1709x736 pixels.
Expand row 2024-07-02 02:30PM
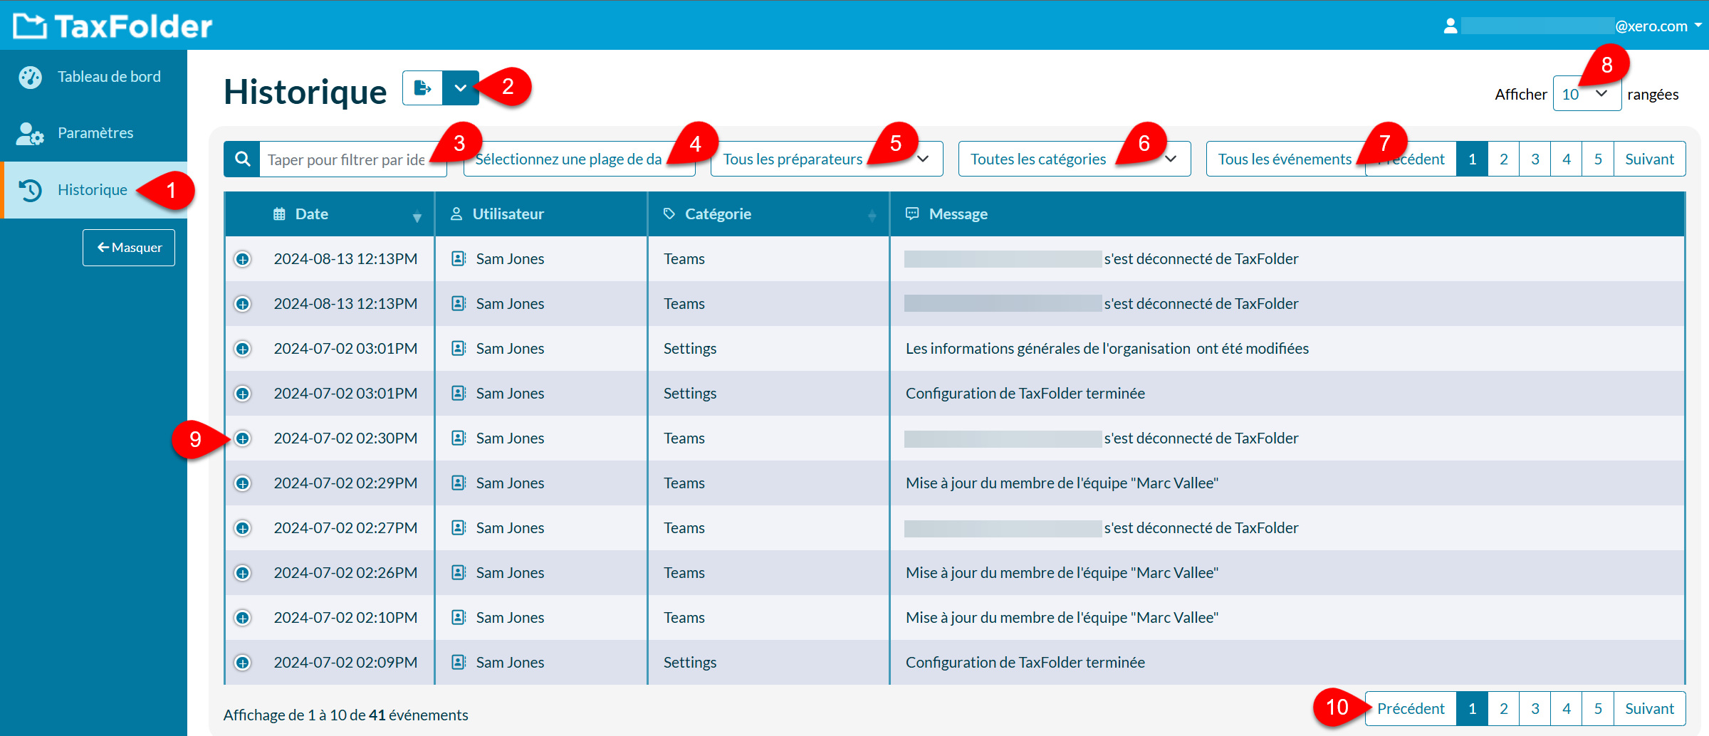tap(243, 438)
